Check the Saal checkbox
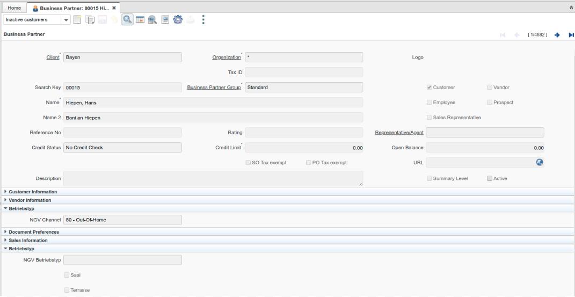Screen dimensions: 575x297 pyautogui.click(x=67, y=275)
